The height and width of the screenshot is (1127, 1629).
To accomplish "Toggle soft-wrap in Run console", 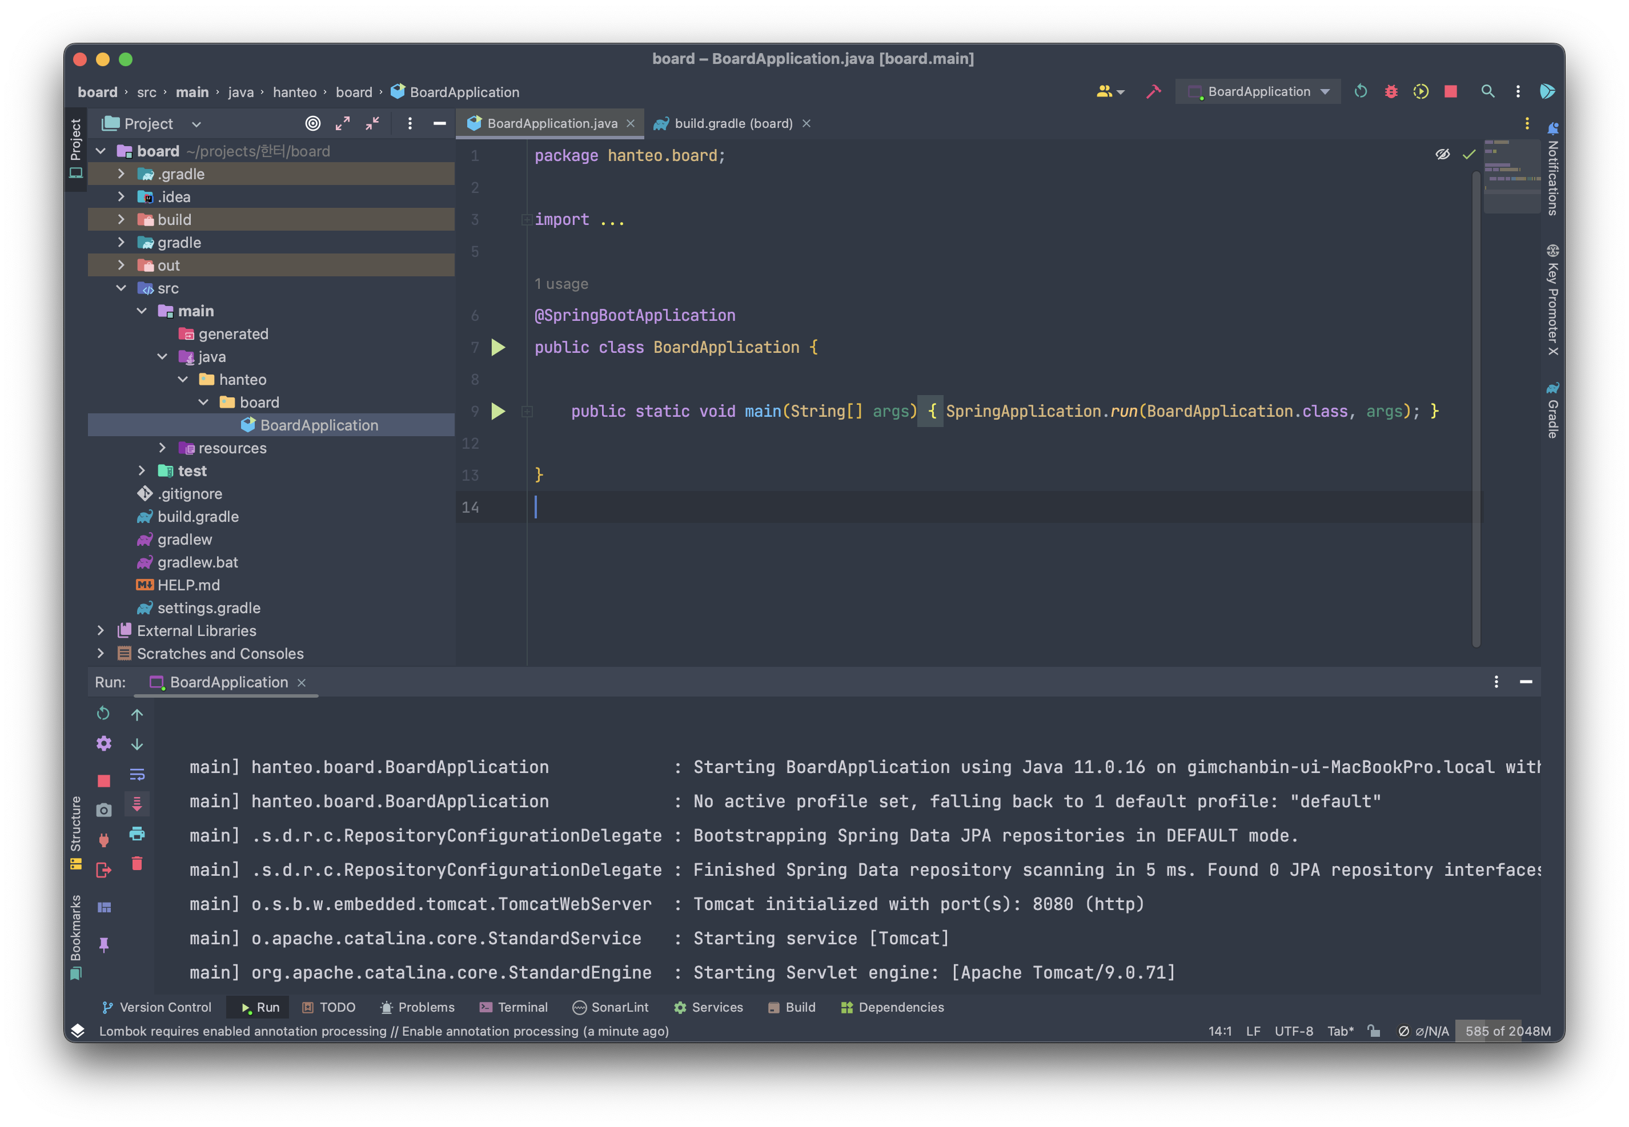I will 137,775.
